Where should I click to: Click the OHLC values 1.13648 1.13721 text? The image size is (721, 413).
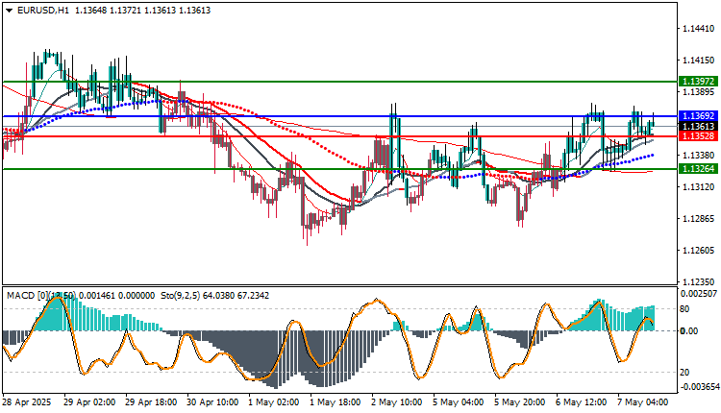point(108,11)
